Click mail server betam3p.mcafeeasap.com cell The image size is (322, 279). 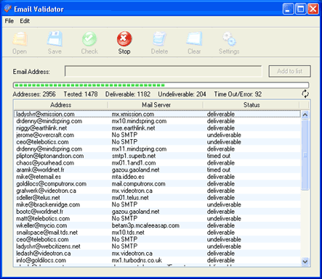coord(145,225)
